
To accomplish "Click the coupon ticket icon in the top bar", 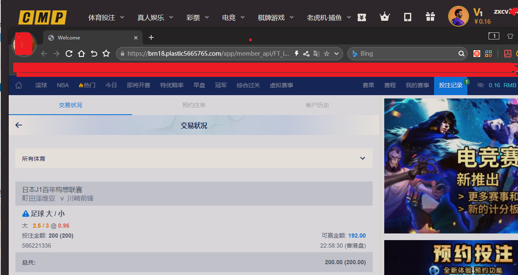I will 361,17.
